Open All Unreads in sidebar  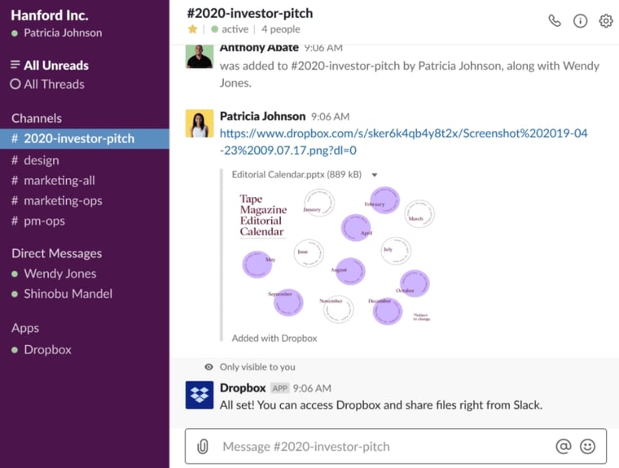[55, 65]
